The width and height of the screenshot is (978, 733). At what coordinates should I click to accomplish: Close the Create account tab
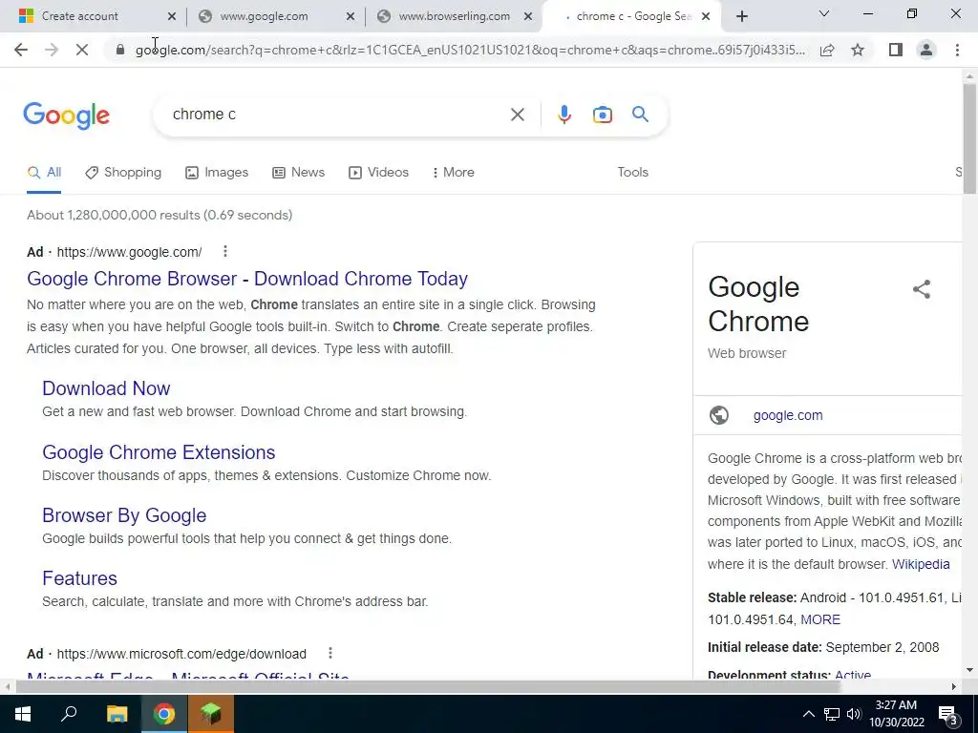tap(172, 17)
